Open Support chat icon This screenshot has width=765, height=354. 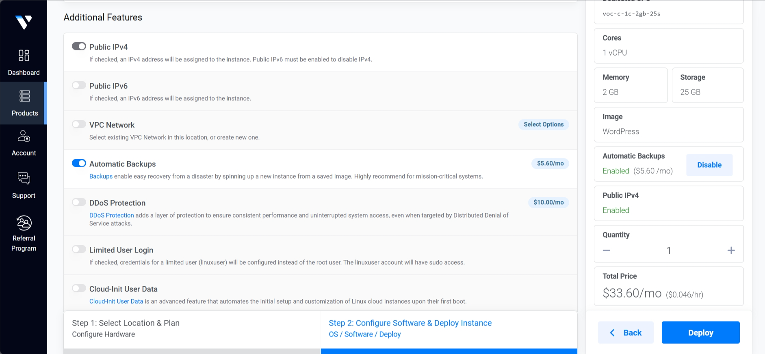tap(24, 178)
